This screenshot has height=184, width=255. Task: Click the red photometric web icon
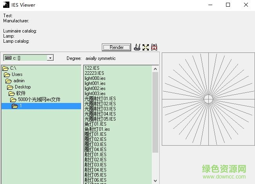[x=154, y=47]
